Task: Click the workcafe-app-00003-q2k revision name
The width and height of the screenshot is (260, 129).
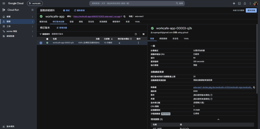Action: [x=63, y=43]
